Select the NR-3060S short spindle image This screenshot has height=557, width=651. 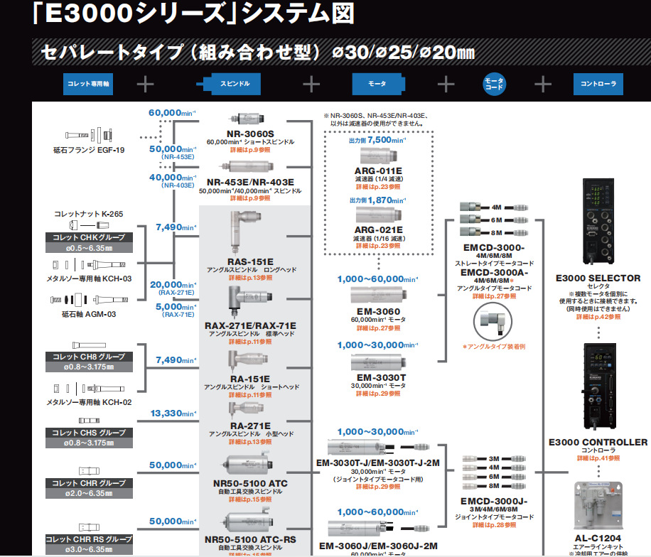point(247,119)
